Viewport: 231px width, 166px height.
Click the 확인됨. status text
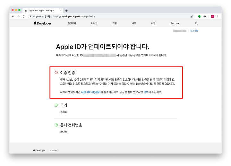64,132
